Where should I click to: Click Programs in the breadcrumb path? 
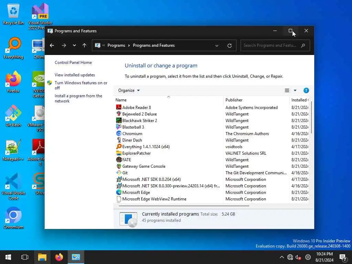(x=116, y=45)
